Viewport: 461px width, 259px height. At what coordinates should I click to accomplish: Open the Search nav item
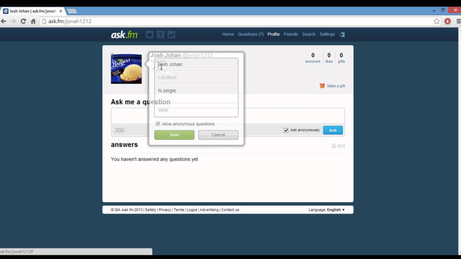(309, 34)
